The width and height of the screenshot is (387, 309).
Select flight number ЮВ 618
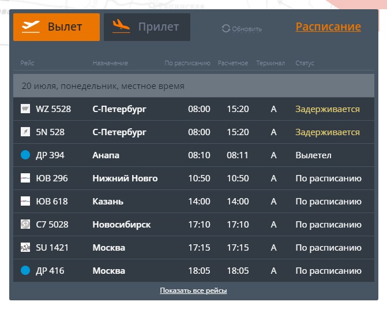click(x=52, y=202)
